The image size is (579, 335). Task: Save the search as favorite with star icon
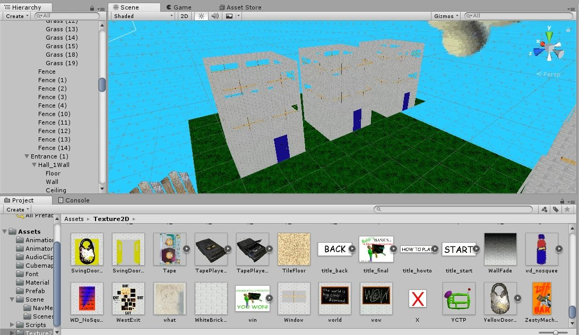coord(568,209)
